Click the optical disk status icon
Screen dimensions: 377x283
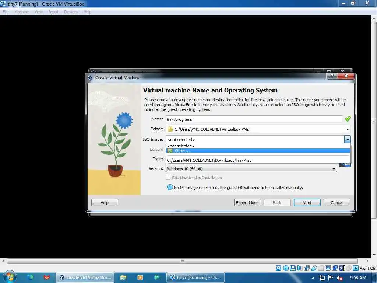pyautogui.click(x=286, y=268)
